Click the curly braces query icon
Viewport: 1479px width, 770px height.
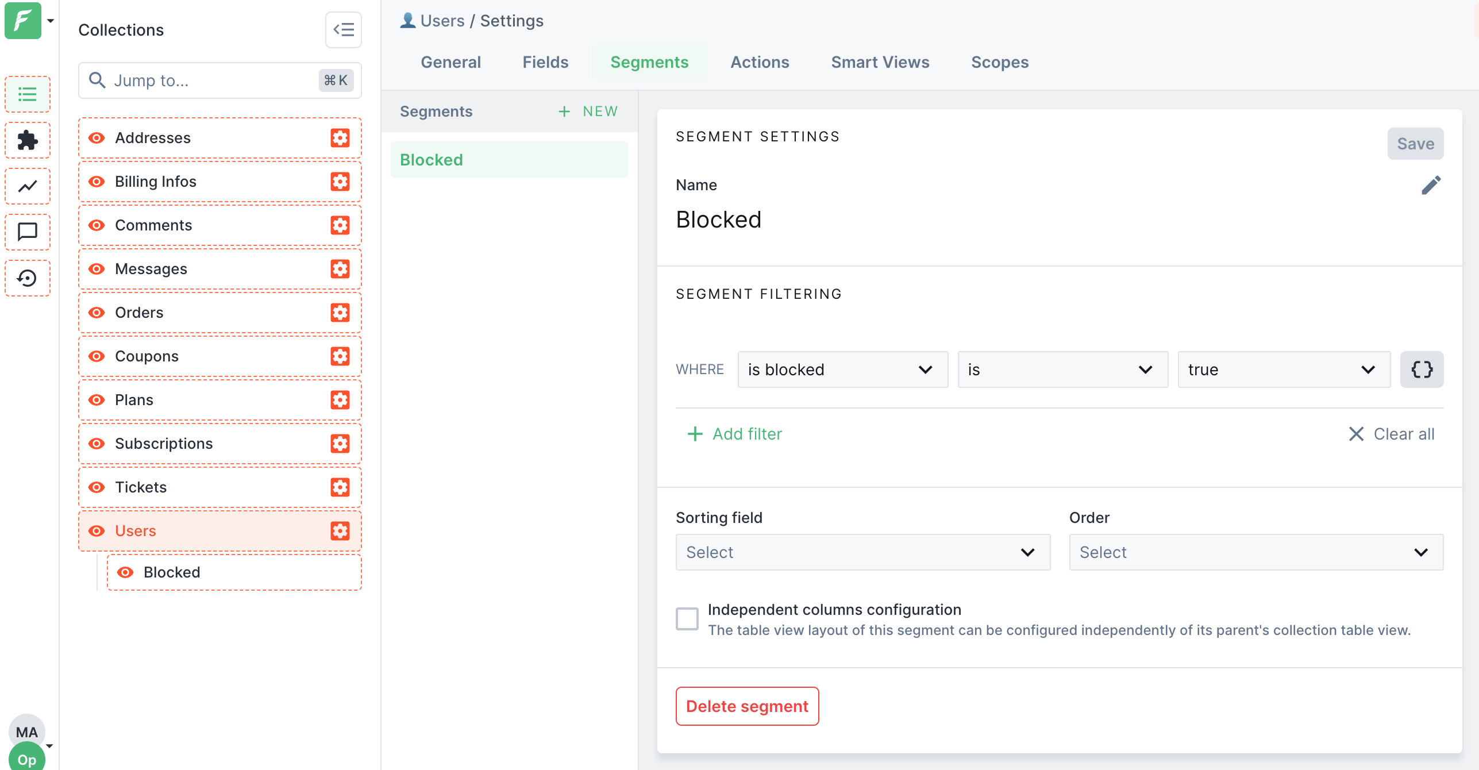tap(1422, 369)
